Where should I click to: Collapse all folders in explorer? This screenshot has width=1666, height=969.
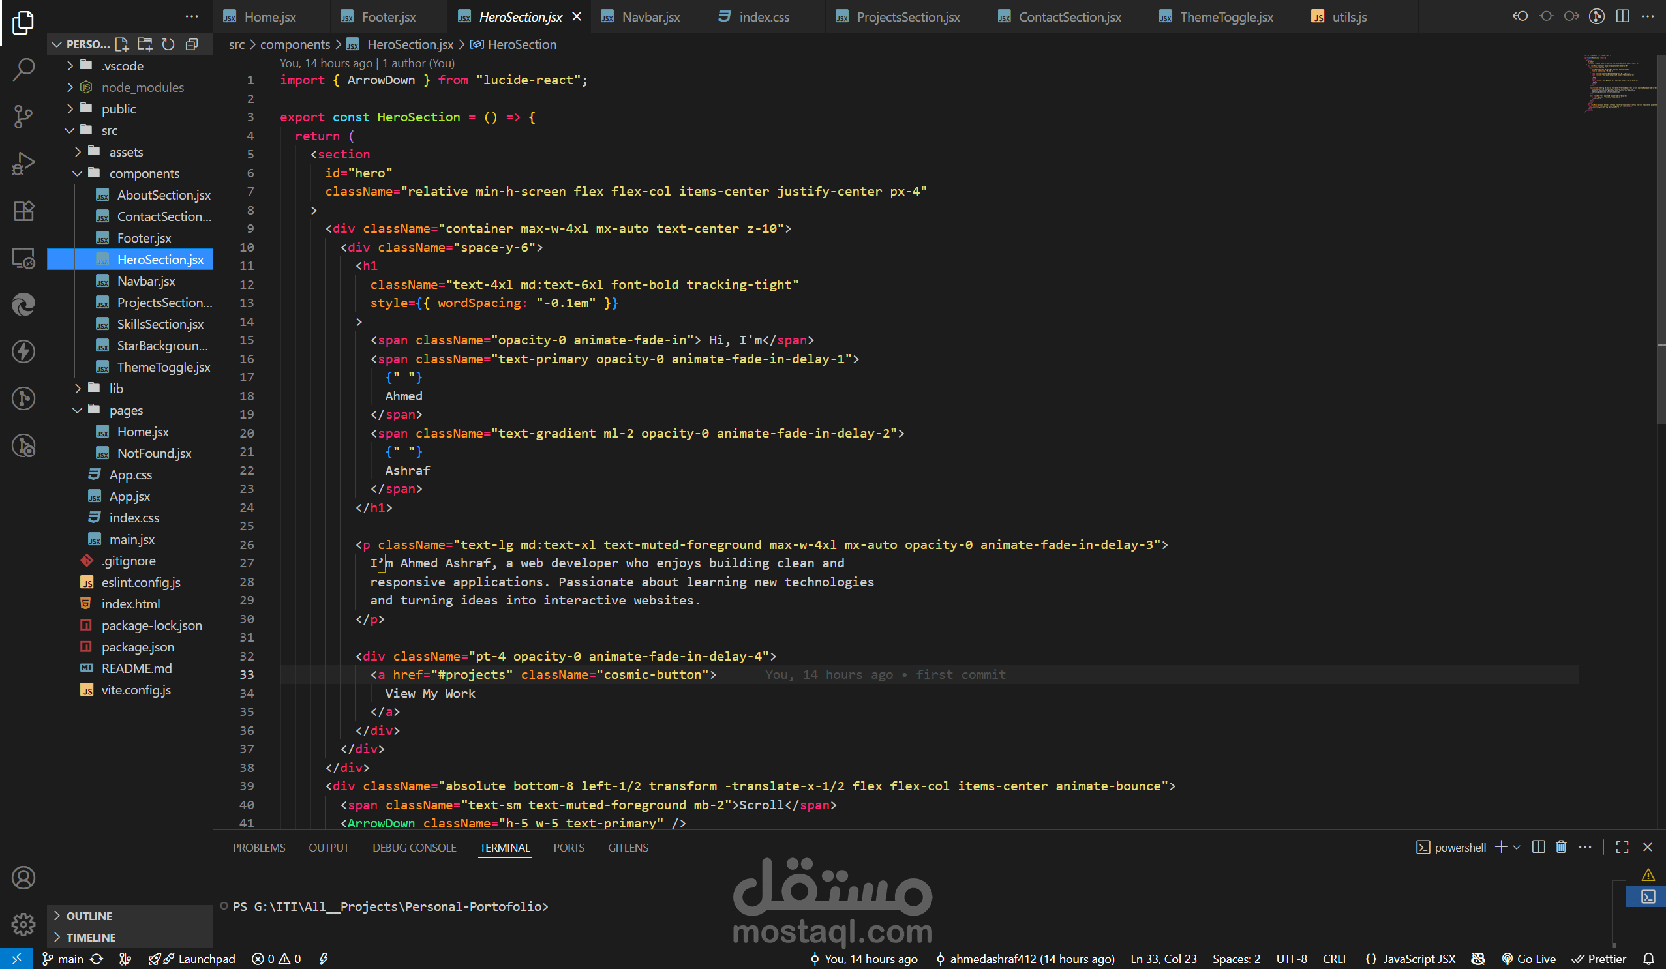pyautogui.click(x=192, y=44)
